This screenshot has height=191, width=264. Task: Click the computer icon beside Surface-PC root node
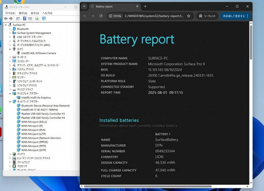point(10,25)
